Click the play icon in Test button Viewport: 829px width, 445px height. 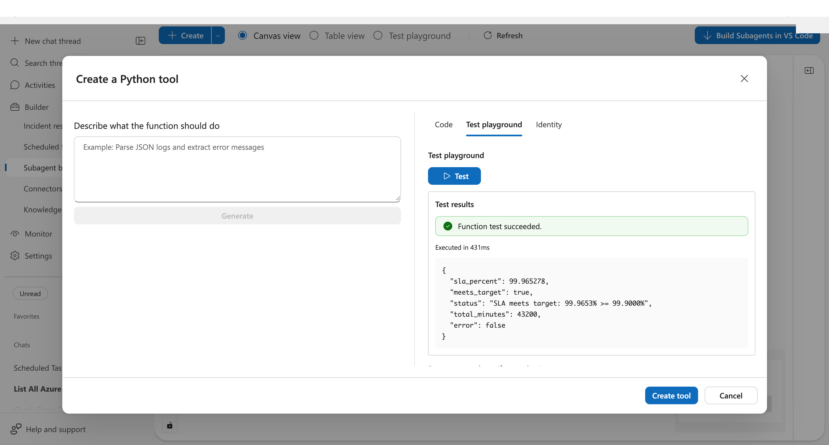pos(447,176)
